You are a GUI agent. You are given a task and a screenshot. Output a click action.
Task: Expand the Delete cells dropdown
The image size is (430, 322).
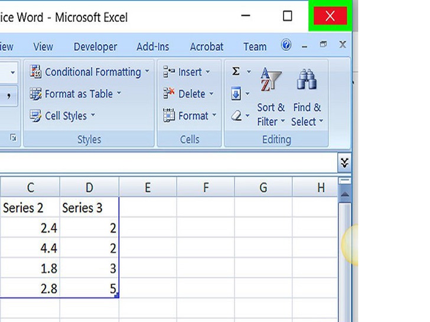pyautogui.click(x=211, y=94)
